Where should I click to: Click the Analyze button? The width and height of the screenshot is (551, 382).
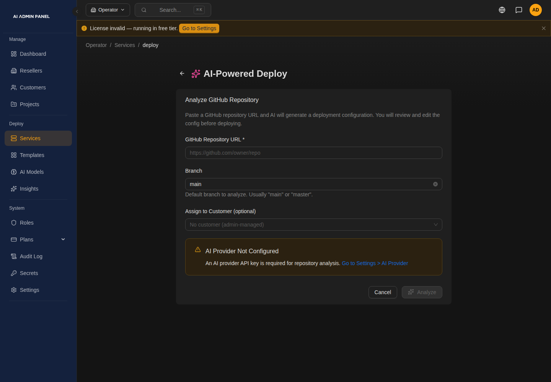pos(422,292)
